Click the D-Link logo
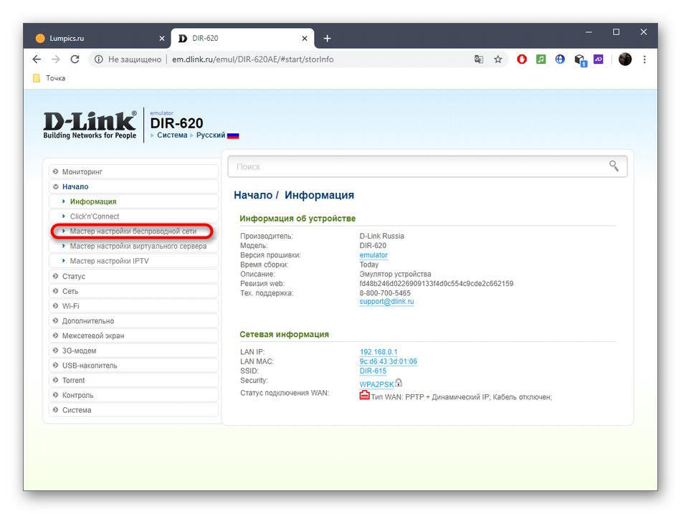The image size is (681, 514). point(90,125)
